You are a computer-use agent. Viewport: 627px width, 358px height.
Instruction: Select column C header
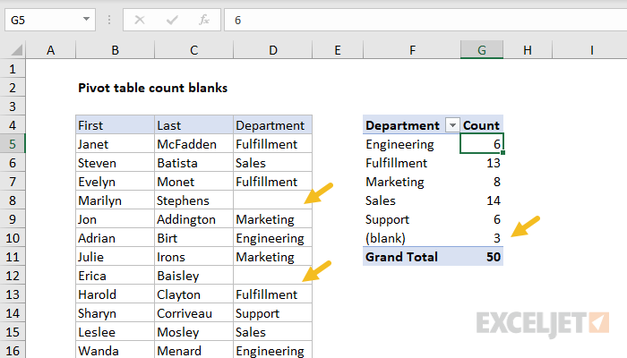pyautogui.click(x=193, y=50)
